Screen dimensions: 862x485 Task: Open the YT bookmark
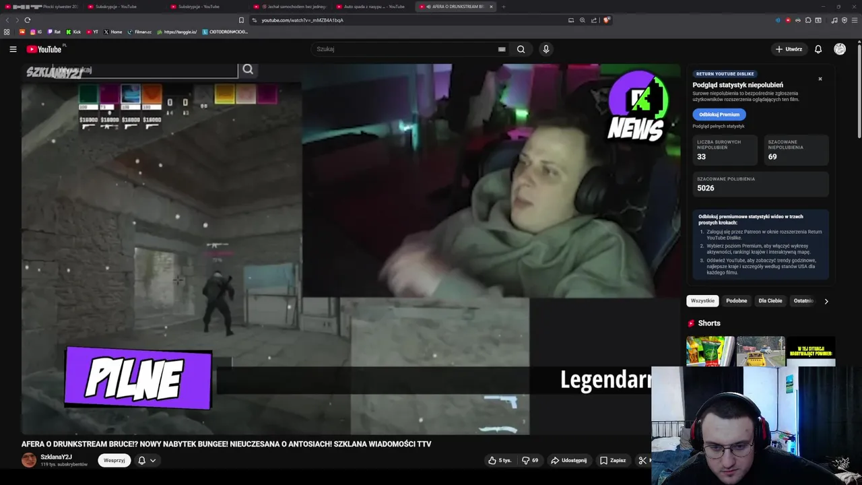92,32
